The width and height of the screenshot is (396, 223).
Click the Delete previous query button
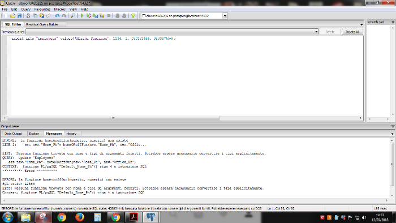click(x=330, y=32)
